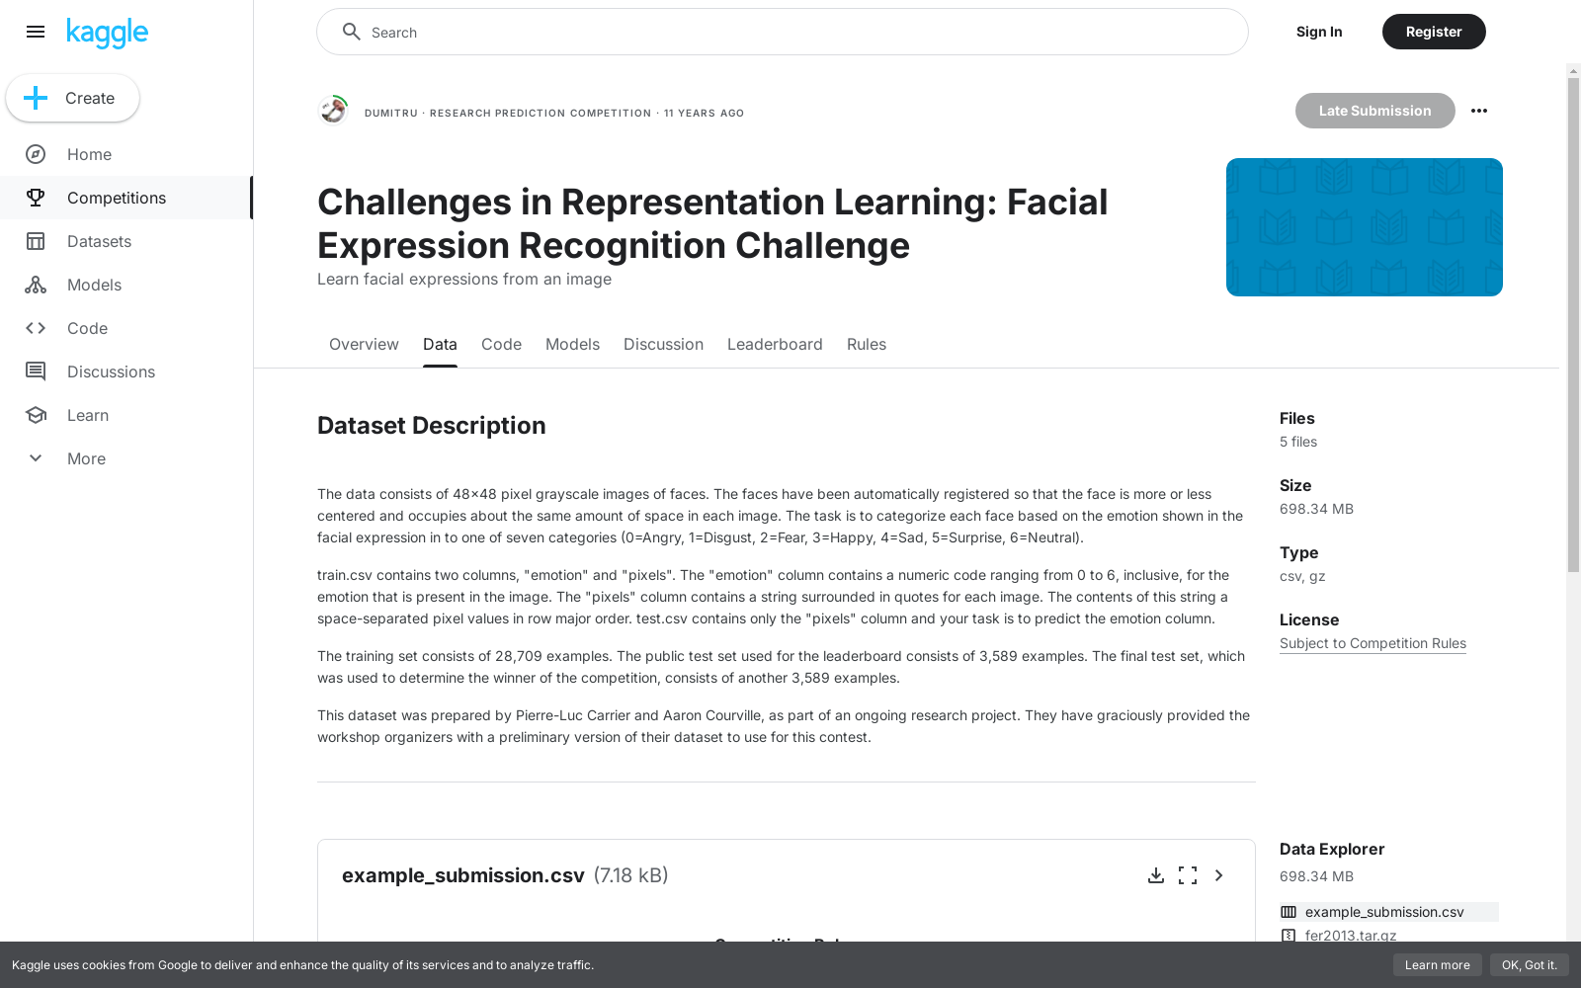Click the Late Submission button

(x=1375, y=111)
